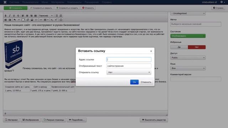Viewport: 228px width, 128px height.
Task: Insert special character with Omega icon
Action: (x=61, y=20)
